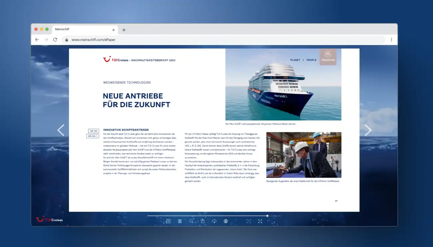Click the NACHHALTIGKEITSBERICHT 2022 header text
Image resolution: width=433 pixels, height=247 pixels.
click(x=154, y=61)
